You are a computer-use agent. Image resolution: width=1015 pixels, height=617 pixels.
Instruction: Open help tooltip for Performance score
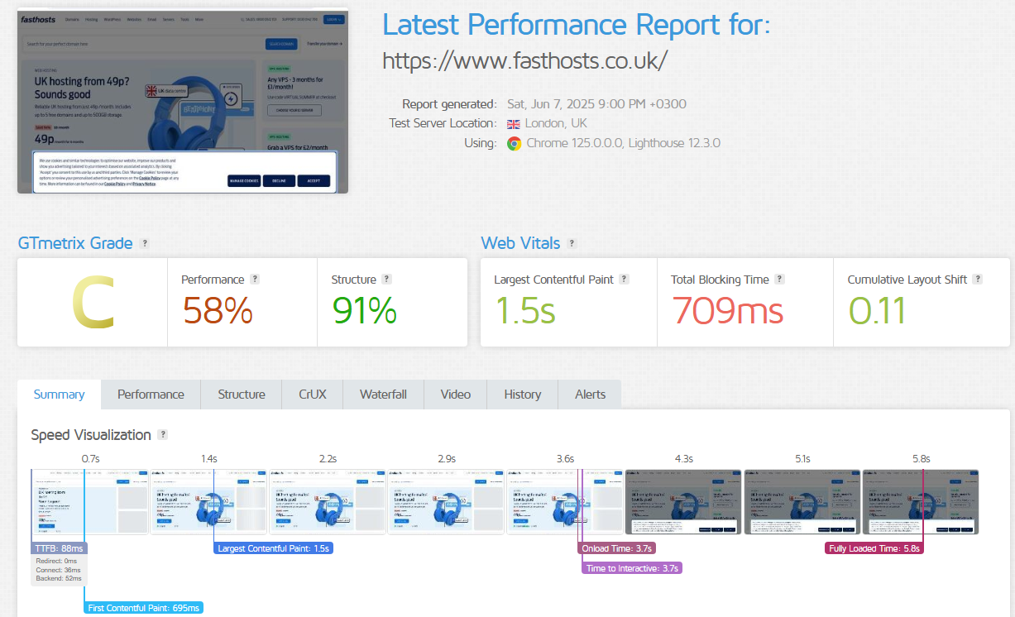click(255, 280)
